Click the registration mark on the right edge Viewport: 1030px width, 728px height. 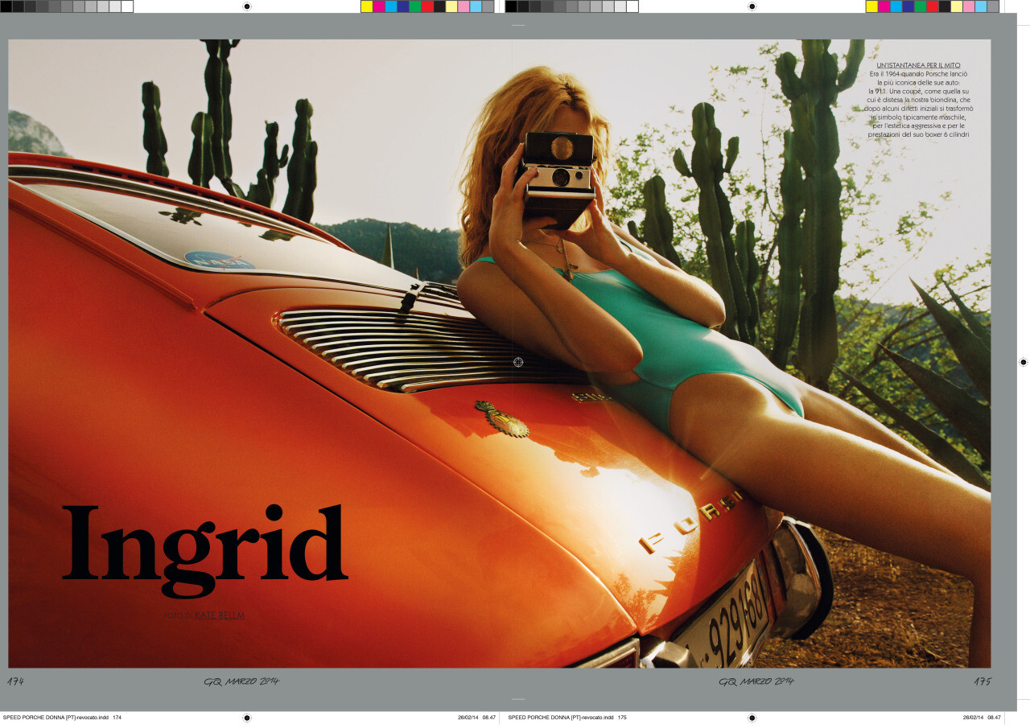pos(1024,362)
